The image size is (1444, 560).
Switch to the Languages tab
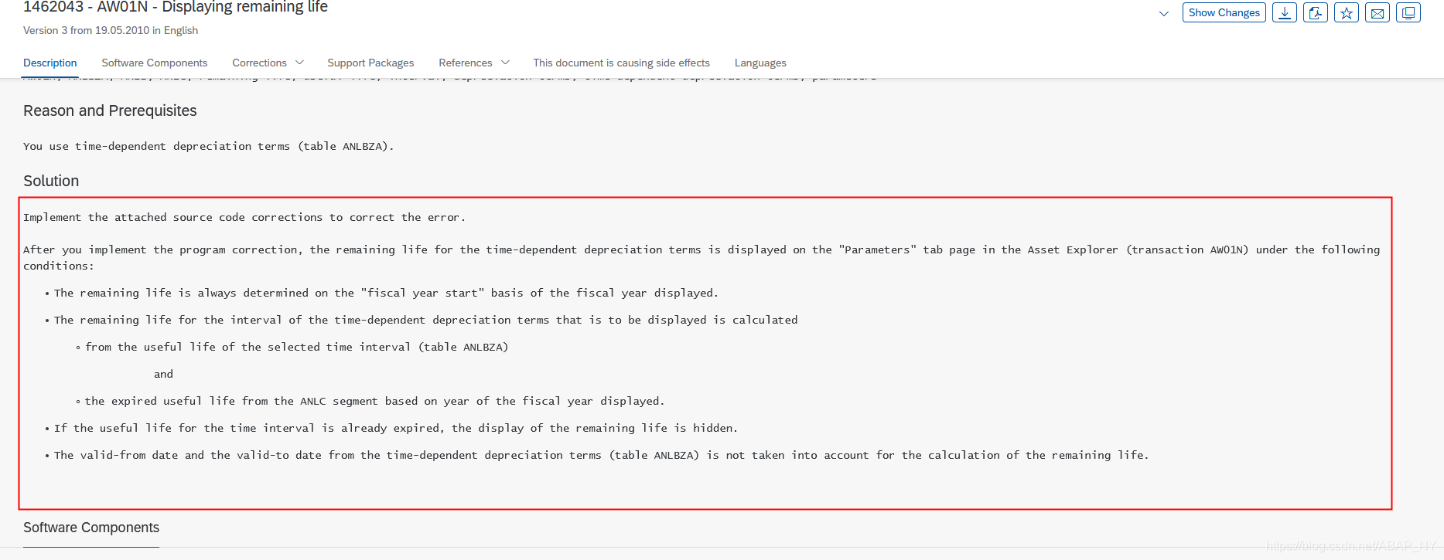(760, 63)
